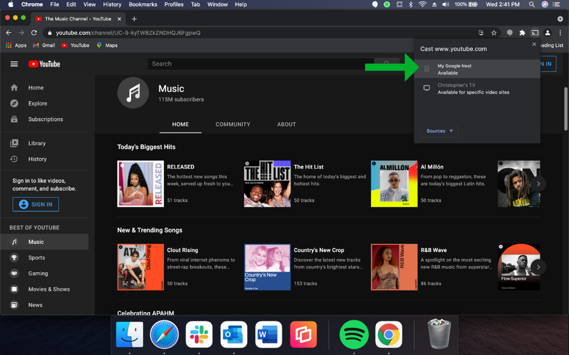Open the Clout Rising playlist thumbnail
Screen dimensions: 569x355
[141, 267]
